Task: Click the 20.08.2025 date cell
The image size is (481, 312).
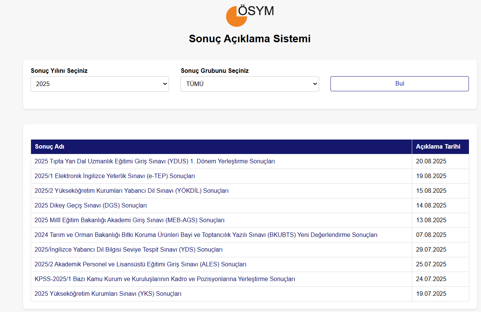Action: coord(431,161)
